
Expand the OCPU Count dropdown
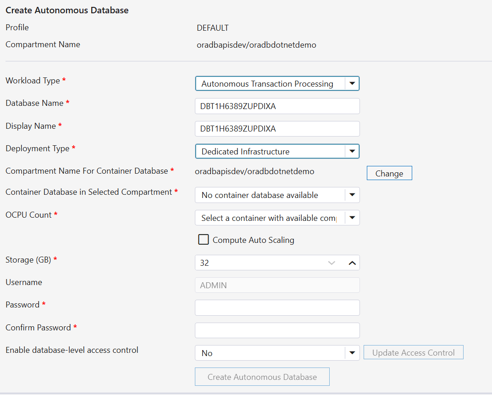[x=277, y=218]
